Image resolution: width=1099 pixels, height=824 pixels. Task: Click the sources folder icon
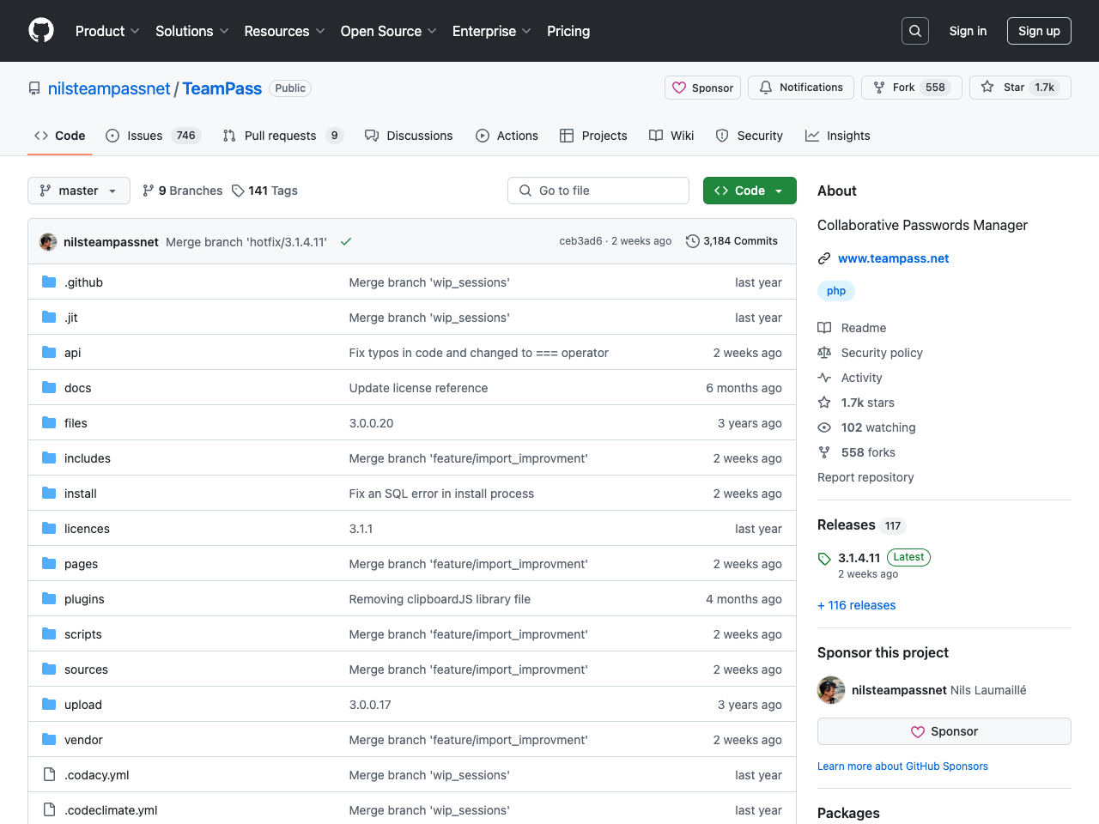[x=49, y=669]
